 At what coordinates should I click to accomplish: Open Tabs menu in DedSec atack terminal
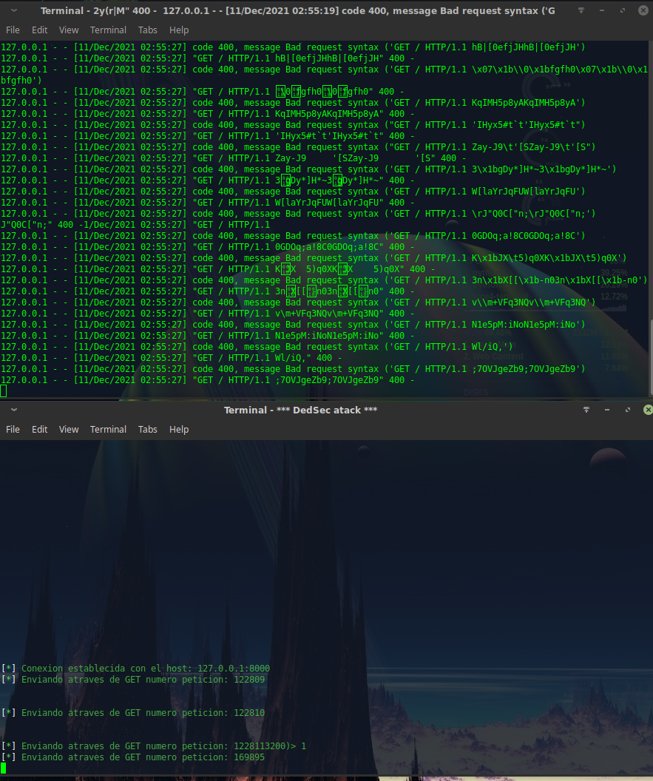pyautogui.click(x=147, y=430)
